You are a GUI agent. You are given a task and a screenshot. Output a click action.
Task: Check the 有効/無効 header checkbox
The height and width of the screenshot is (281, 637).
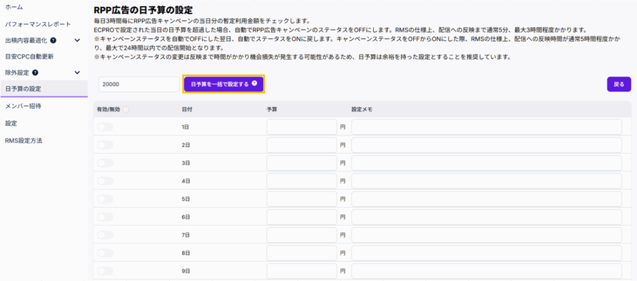(x=126, y=109)
